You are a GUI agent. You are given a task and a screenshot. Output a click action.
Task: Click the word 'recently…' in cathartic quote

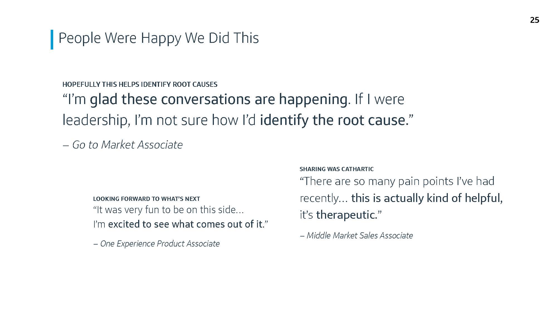[x=324, y=198]
